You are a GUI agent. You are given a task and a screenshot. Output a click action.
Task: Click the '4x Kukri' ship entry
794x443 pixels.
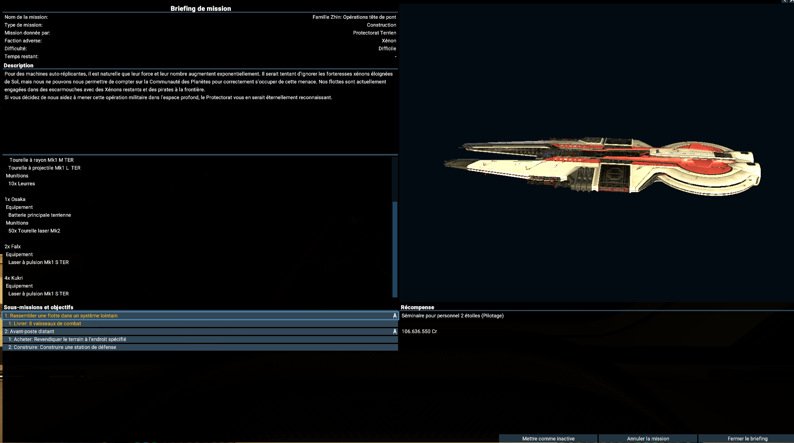click(x=14, y=278)
